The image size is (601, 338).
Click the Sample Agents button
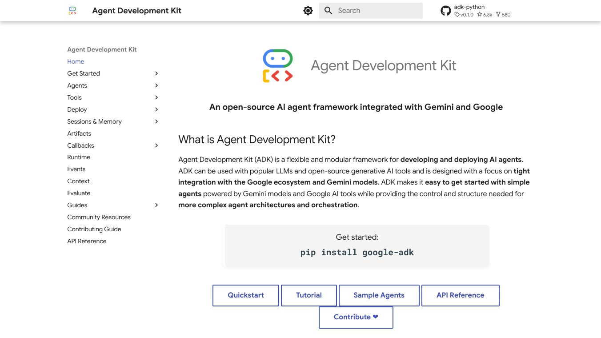[x=379, y=295]
